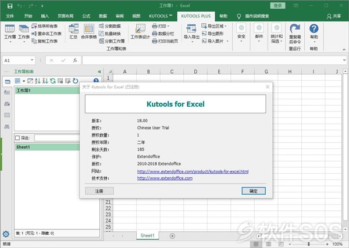349x248 pixels.
Task: Click the select-all corner of the grid
Action: click(x=109, y=71)
